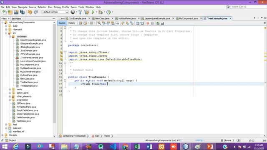Toggle Rectangular Selection in editor toolbar
267x150 pixels.
117,23
